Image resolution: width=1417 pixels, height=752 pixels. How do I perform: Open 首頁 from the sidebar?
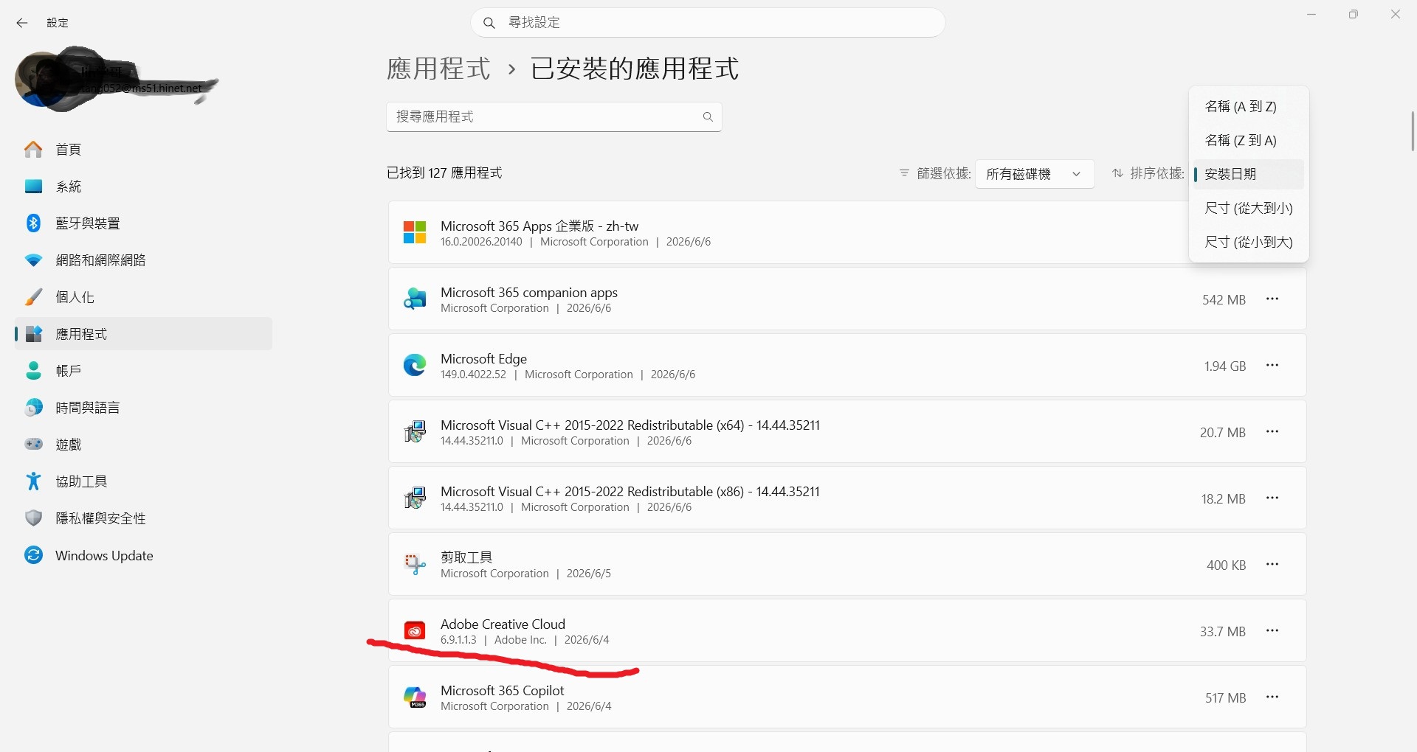(x=144, y=150)
